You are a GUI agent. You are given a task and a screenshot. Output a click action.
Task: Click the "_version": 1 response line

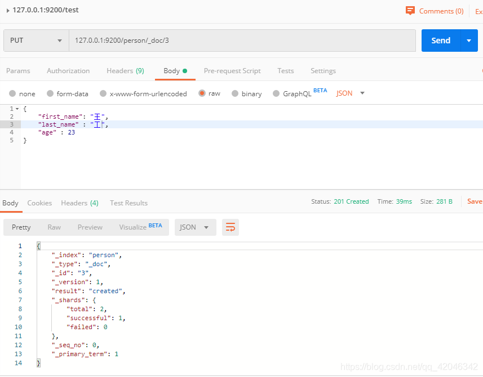(77, 282)
